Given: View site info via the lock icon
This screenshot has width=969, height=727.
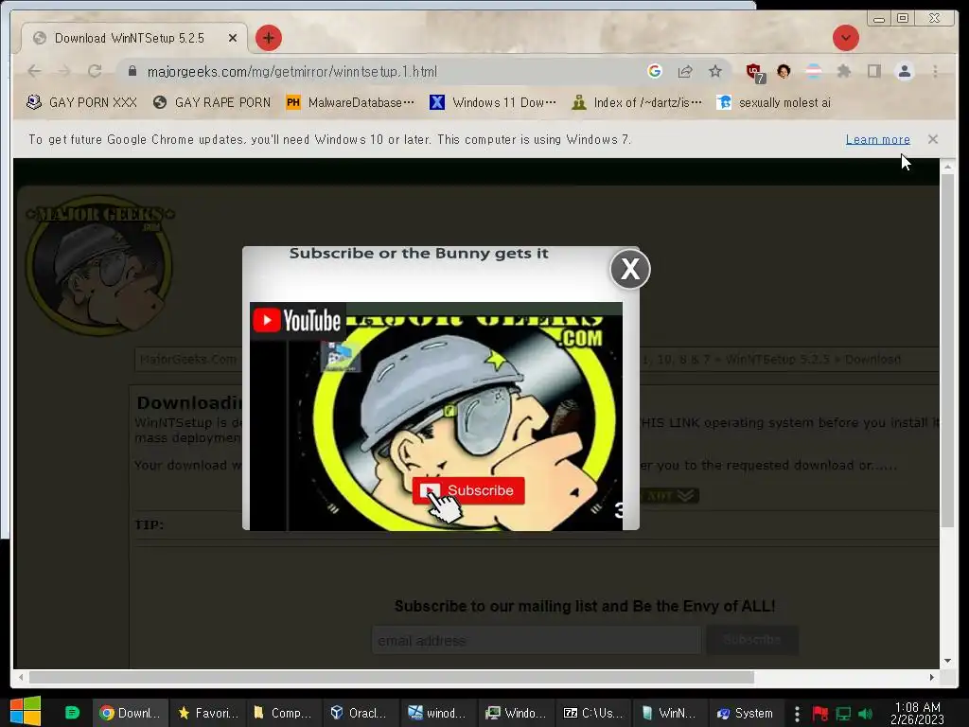Looking at the screenshot, I should [132, 71].
